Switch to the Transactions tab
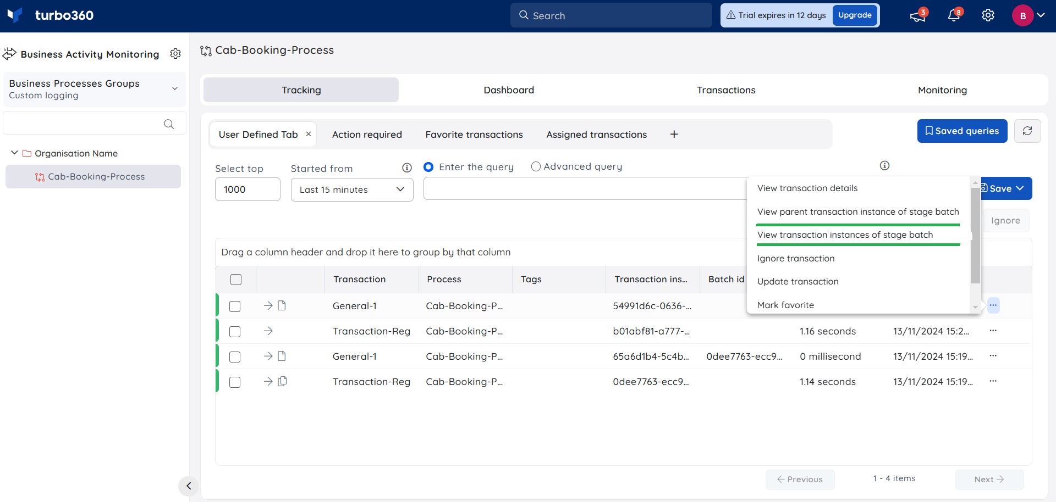Image resolution: width=1056 pixels, height=502 pixels. pyautogui.click(x=726, y=90)
